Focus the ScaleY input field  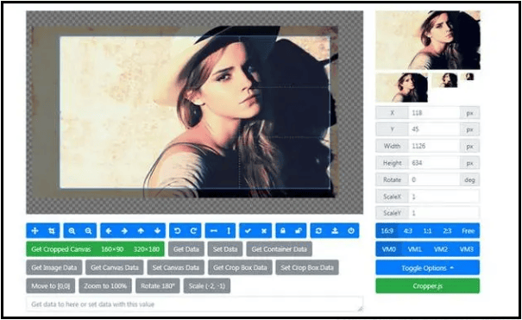(x=444, y=213)
